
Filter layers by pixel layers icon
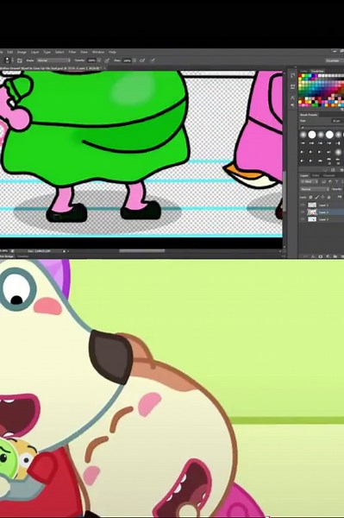click(324, 181)
